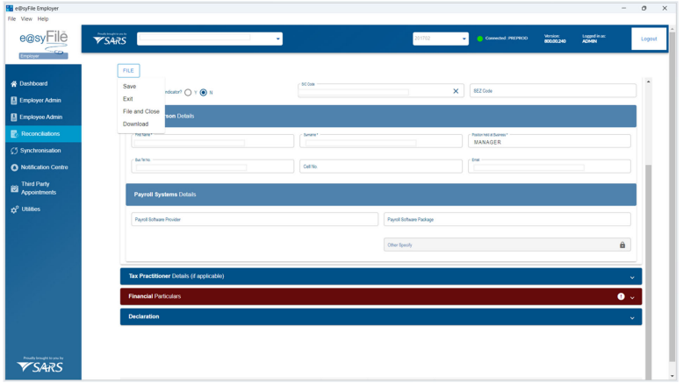This screenshot has height=383, width=683.
Task: Click the Third Party Appointments icon
Action: [x=13, y=188]
